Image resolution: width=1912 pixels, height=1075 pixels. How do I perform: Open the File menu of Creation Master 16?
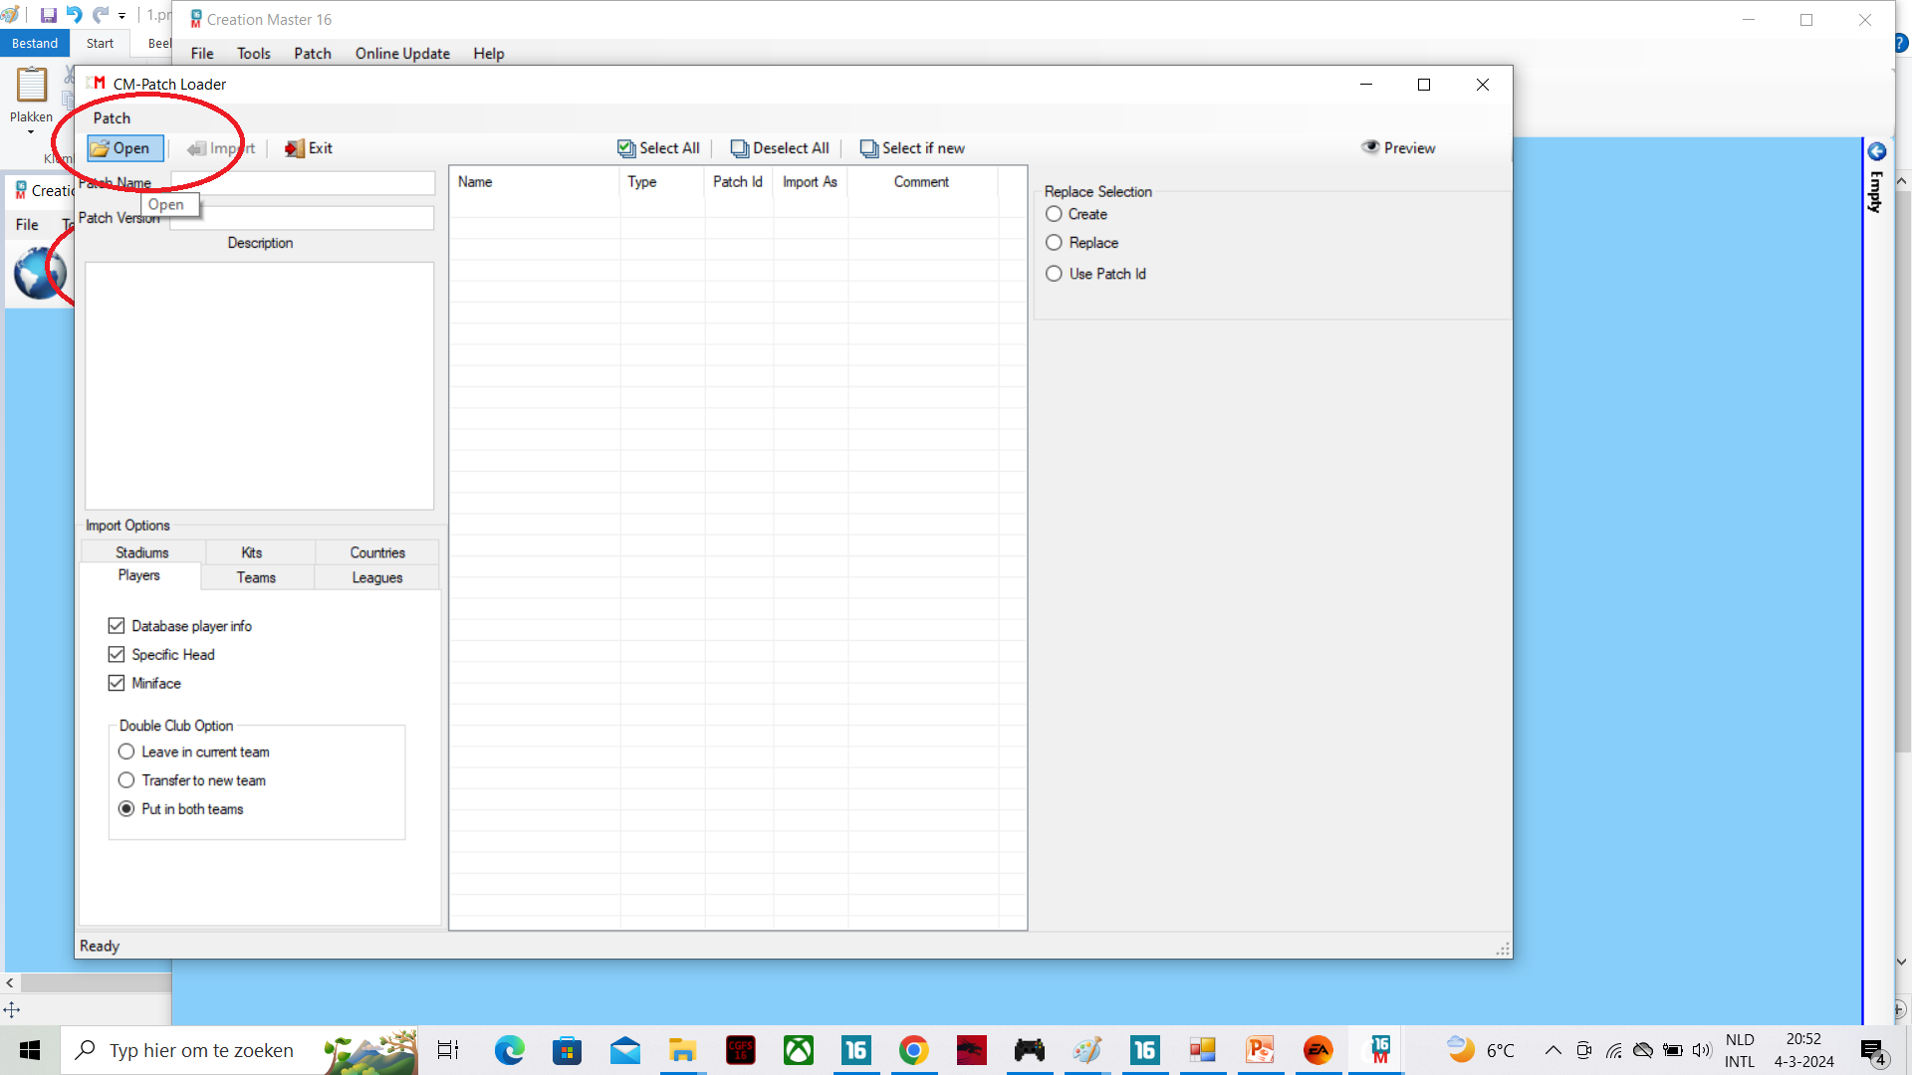click(202, 54)
